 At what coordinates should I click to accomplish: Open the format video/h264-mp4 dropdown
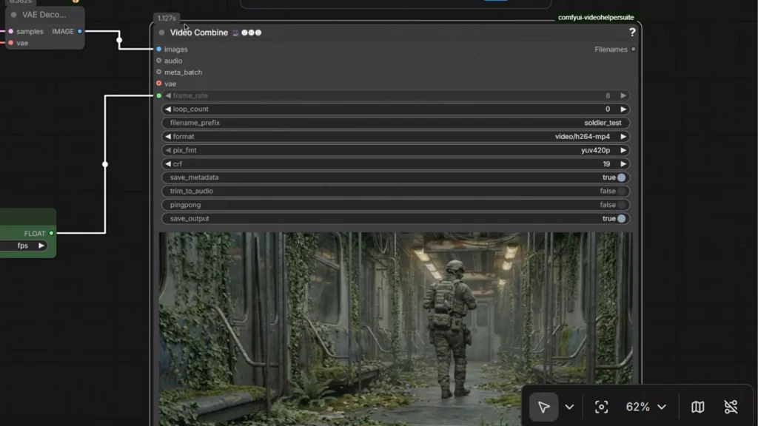point(395,137)
